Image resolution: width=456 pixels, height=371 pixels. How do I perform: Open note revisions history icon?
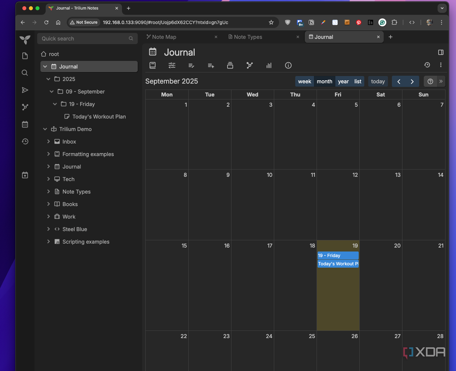(x=427, y=65)
